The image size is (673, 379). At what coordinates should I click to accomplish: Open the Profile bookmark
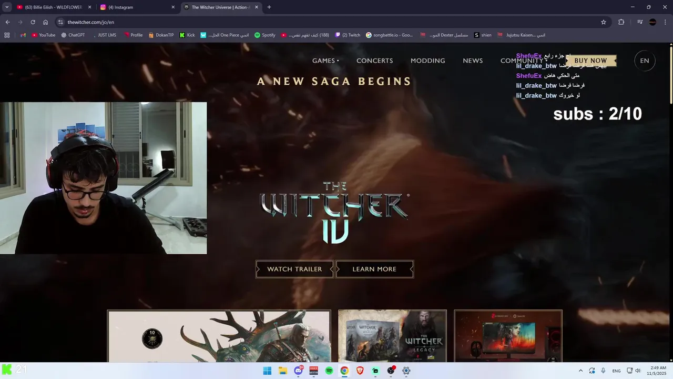(x=133, y=35)
